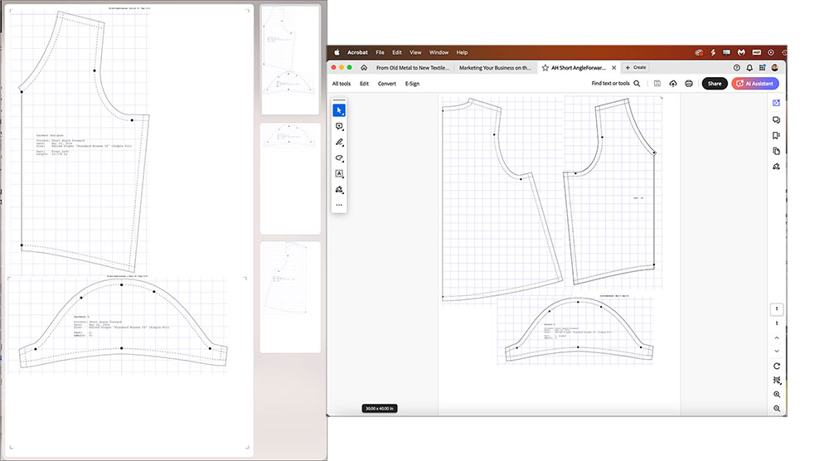Screen dimensions: 829x461
Task: Pick the highlighter pen tool
Action: pyautogui.click(x=339, y=143)
